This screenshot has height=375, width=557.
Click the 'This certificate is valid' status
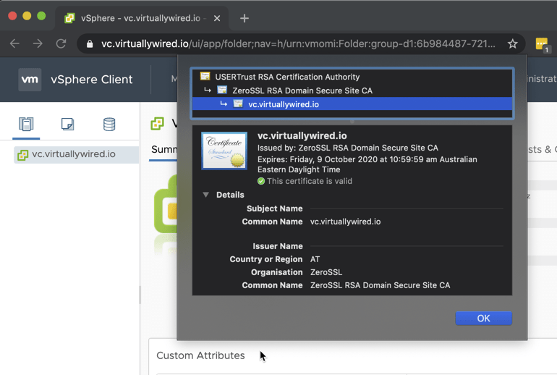coord(310,181)
